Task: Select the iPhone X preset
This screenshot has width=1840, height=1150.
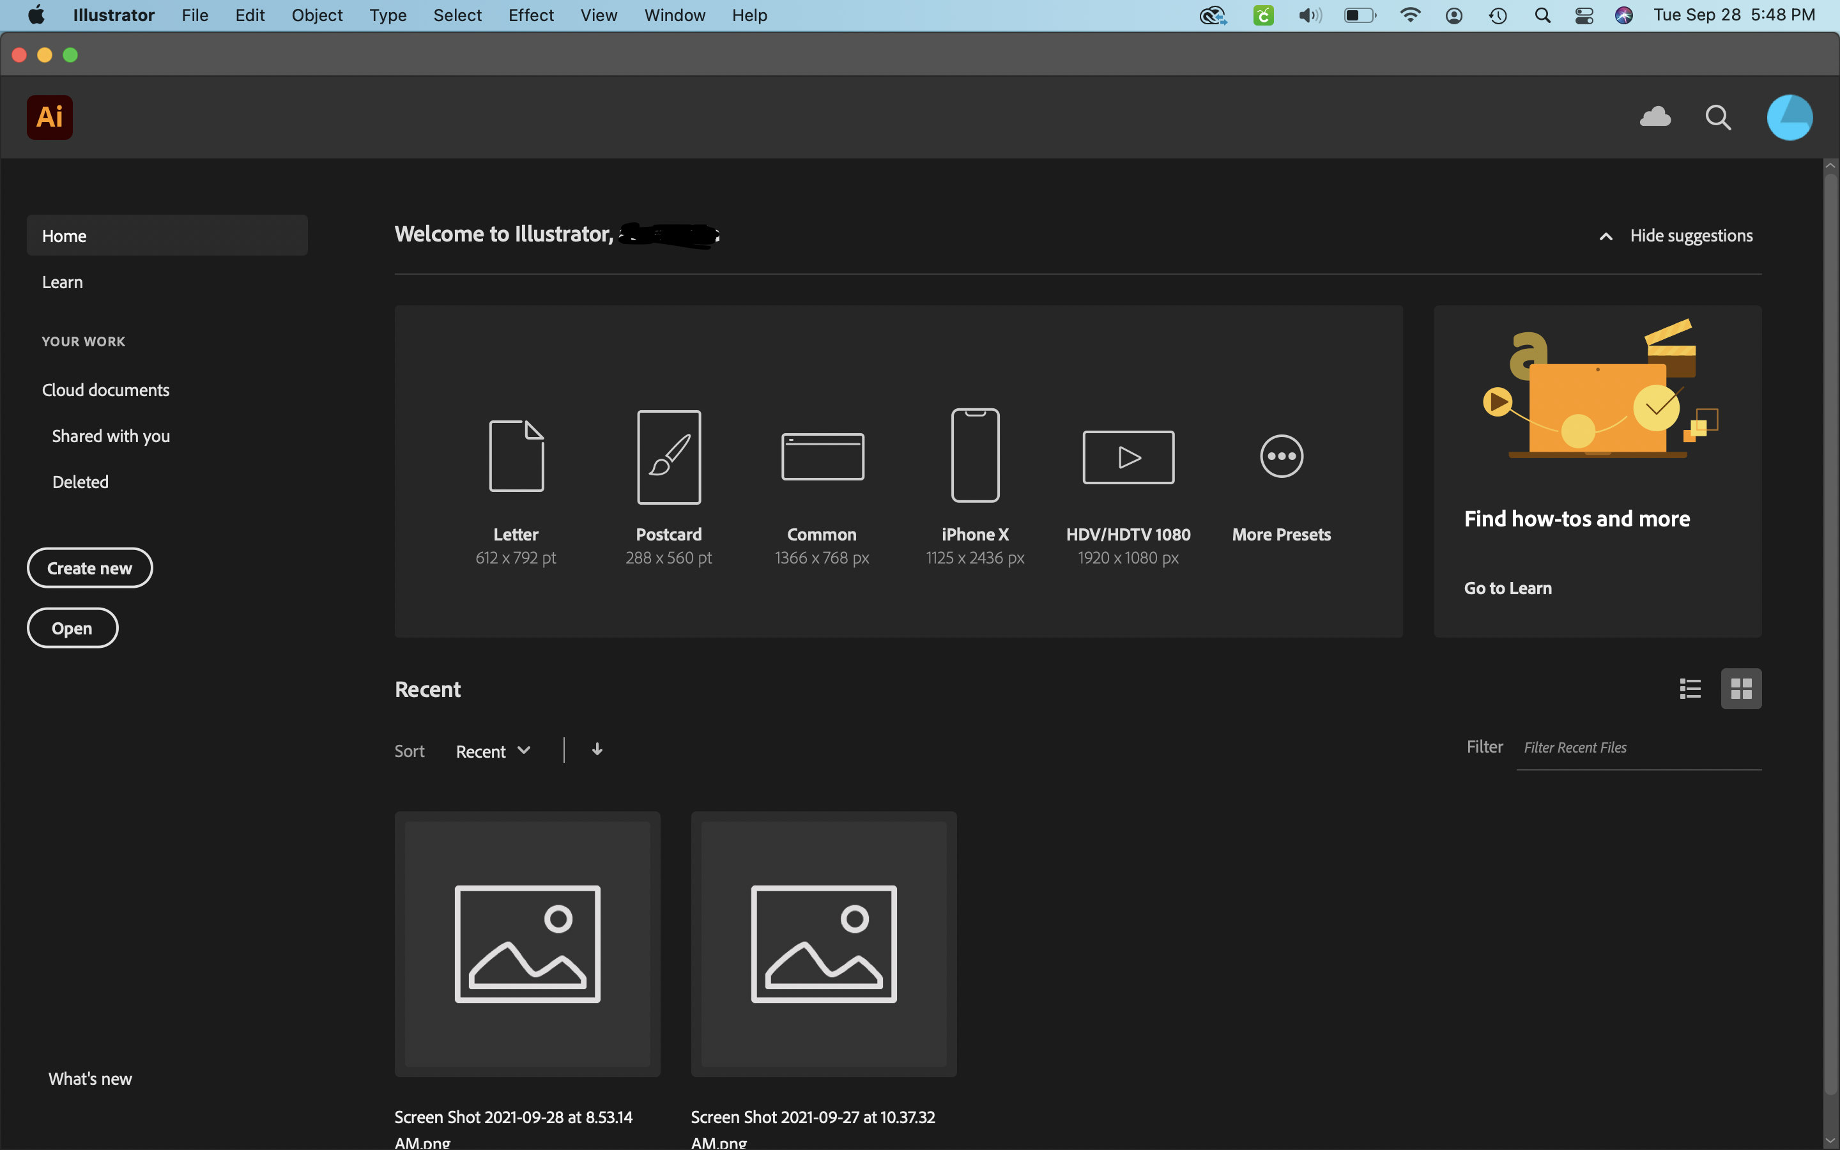Action: coord(975,456)
